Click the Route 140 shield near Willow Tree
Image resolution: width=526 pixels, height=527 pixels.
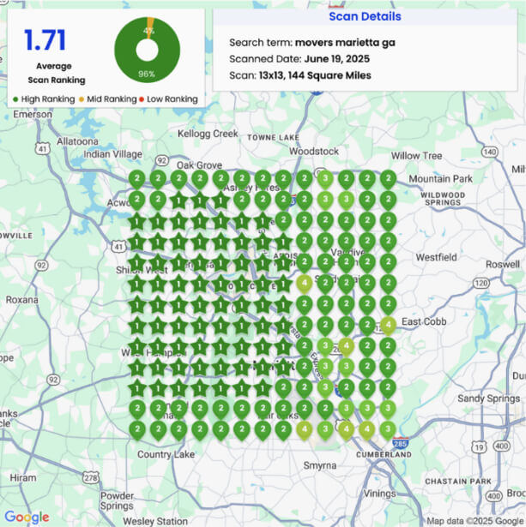(490, 152)
